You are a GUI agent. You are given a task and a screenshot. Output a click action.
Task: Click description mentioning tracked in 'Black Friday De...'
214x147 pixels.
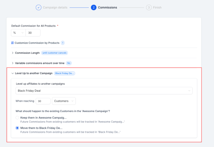[70, 132]
